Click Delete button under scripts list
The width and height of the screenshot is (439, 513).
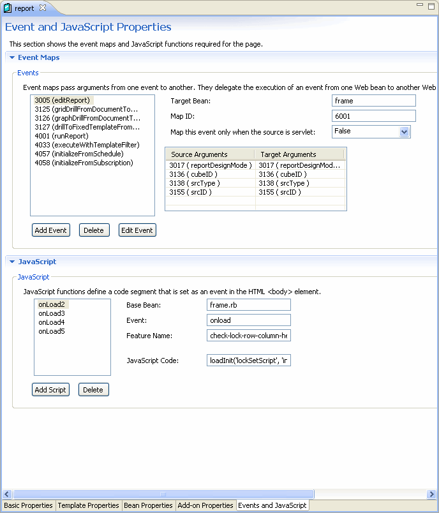pyautogui.click(x=93, y=390)
